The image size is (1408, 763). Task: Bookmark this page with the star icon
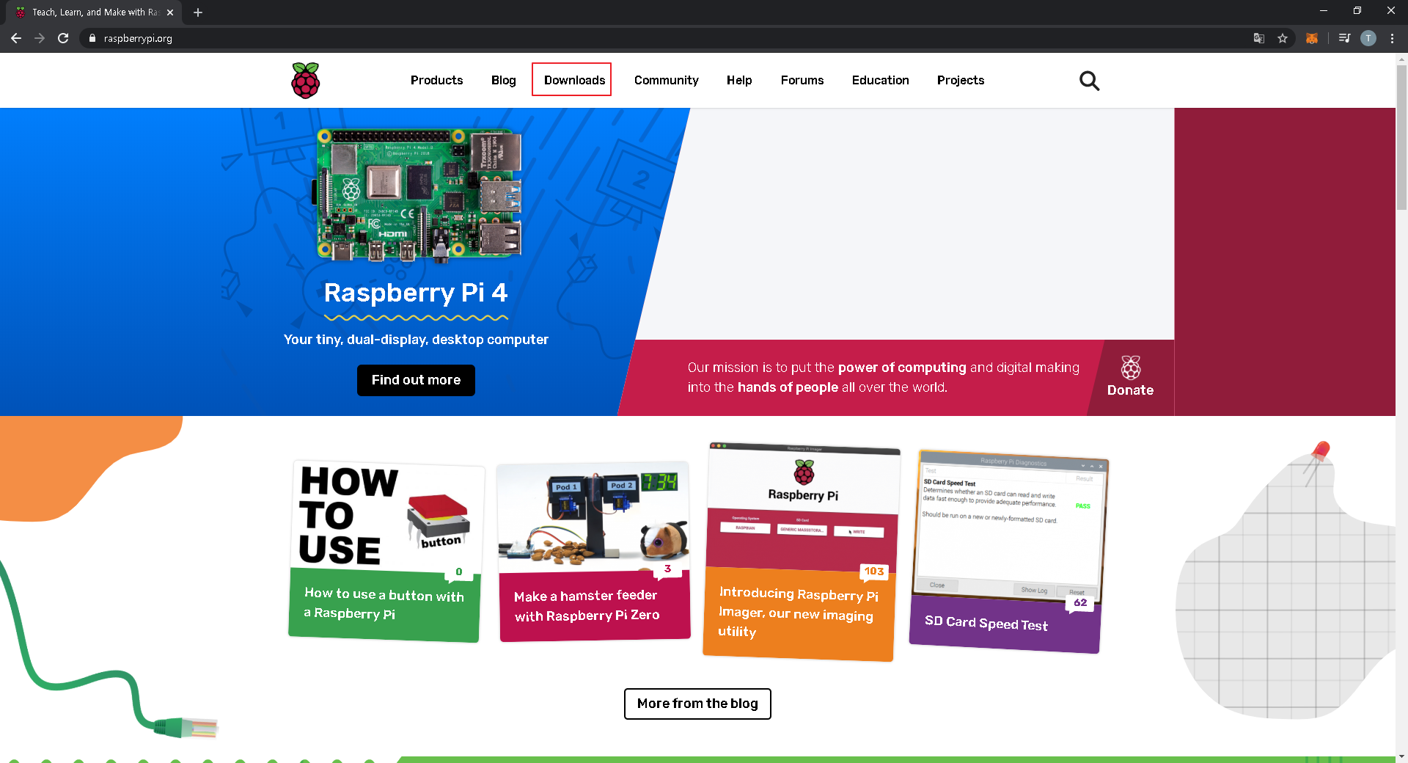tap(1283, 38)
